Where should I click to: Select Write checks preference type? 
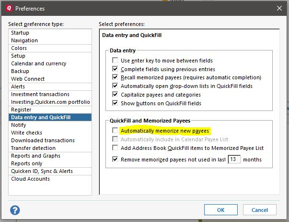click(x=50, y=133)
